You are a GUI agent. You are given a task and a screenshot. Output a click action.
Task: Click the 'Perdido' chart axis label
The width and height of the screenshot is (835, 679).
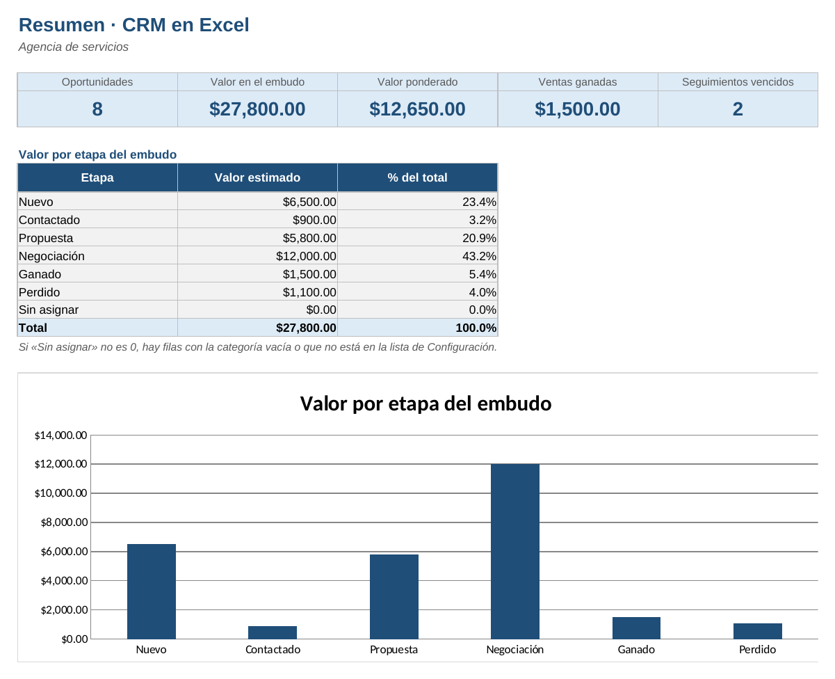[x=758, y=650]
